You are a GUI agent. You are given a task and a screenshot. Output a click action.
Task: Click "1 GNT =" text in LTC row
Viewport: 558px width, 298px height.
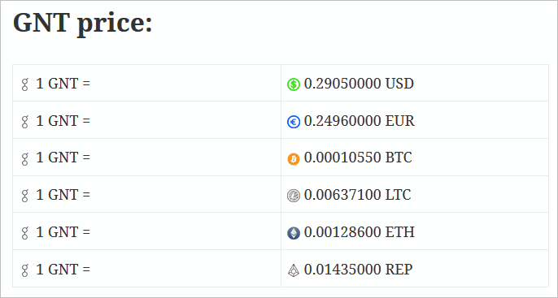[63, 195]
